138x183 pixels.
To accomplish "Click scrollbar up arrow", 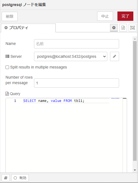I will point(135,39).
